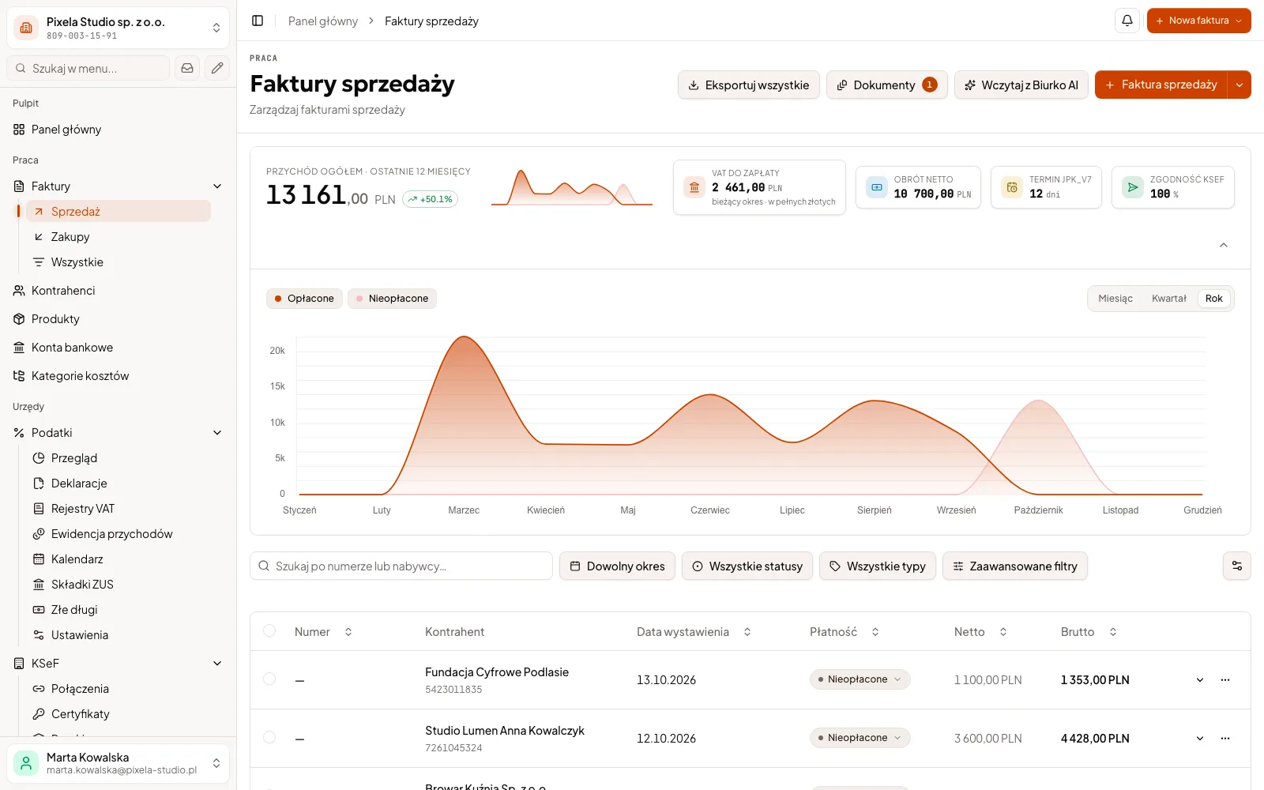Collapse the Faktury menu group
The image size is (1264, 790).
click(217, 186)
